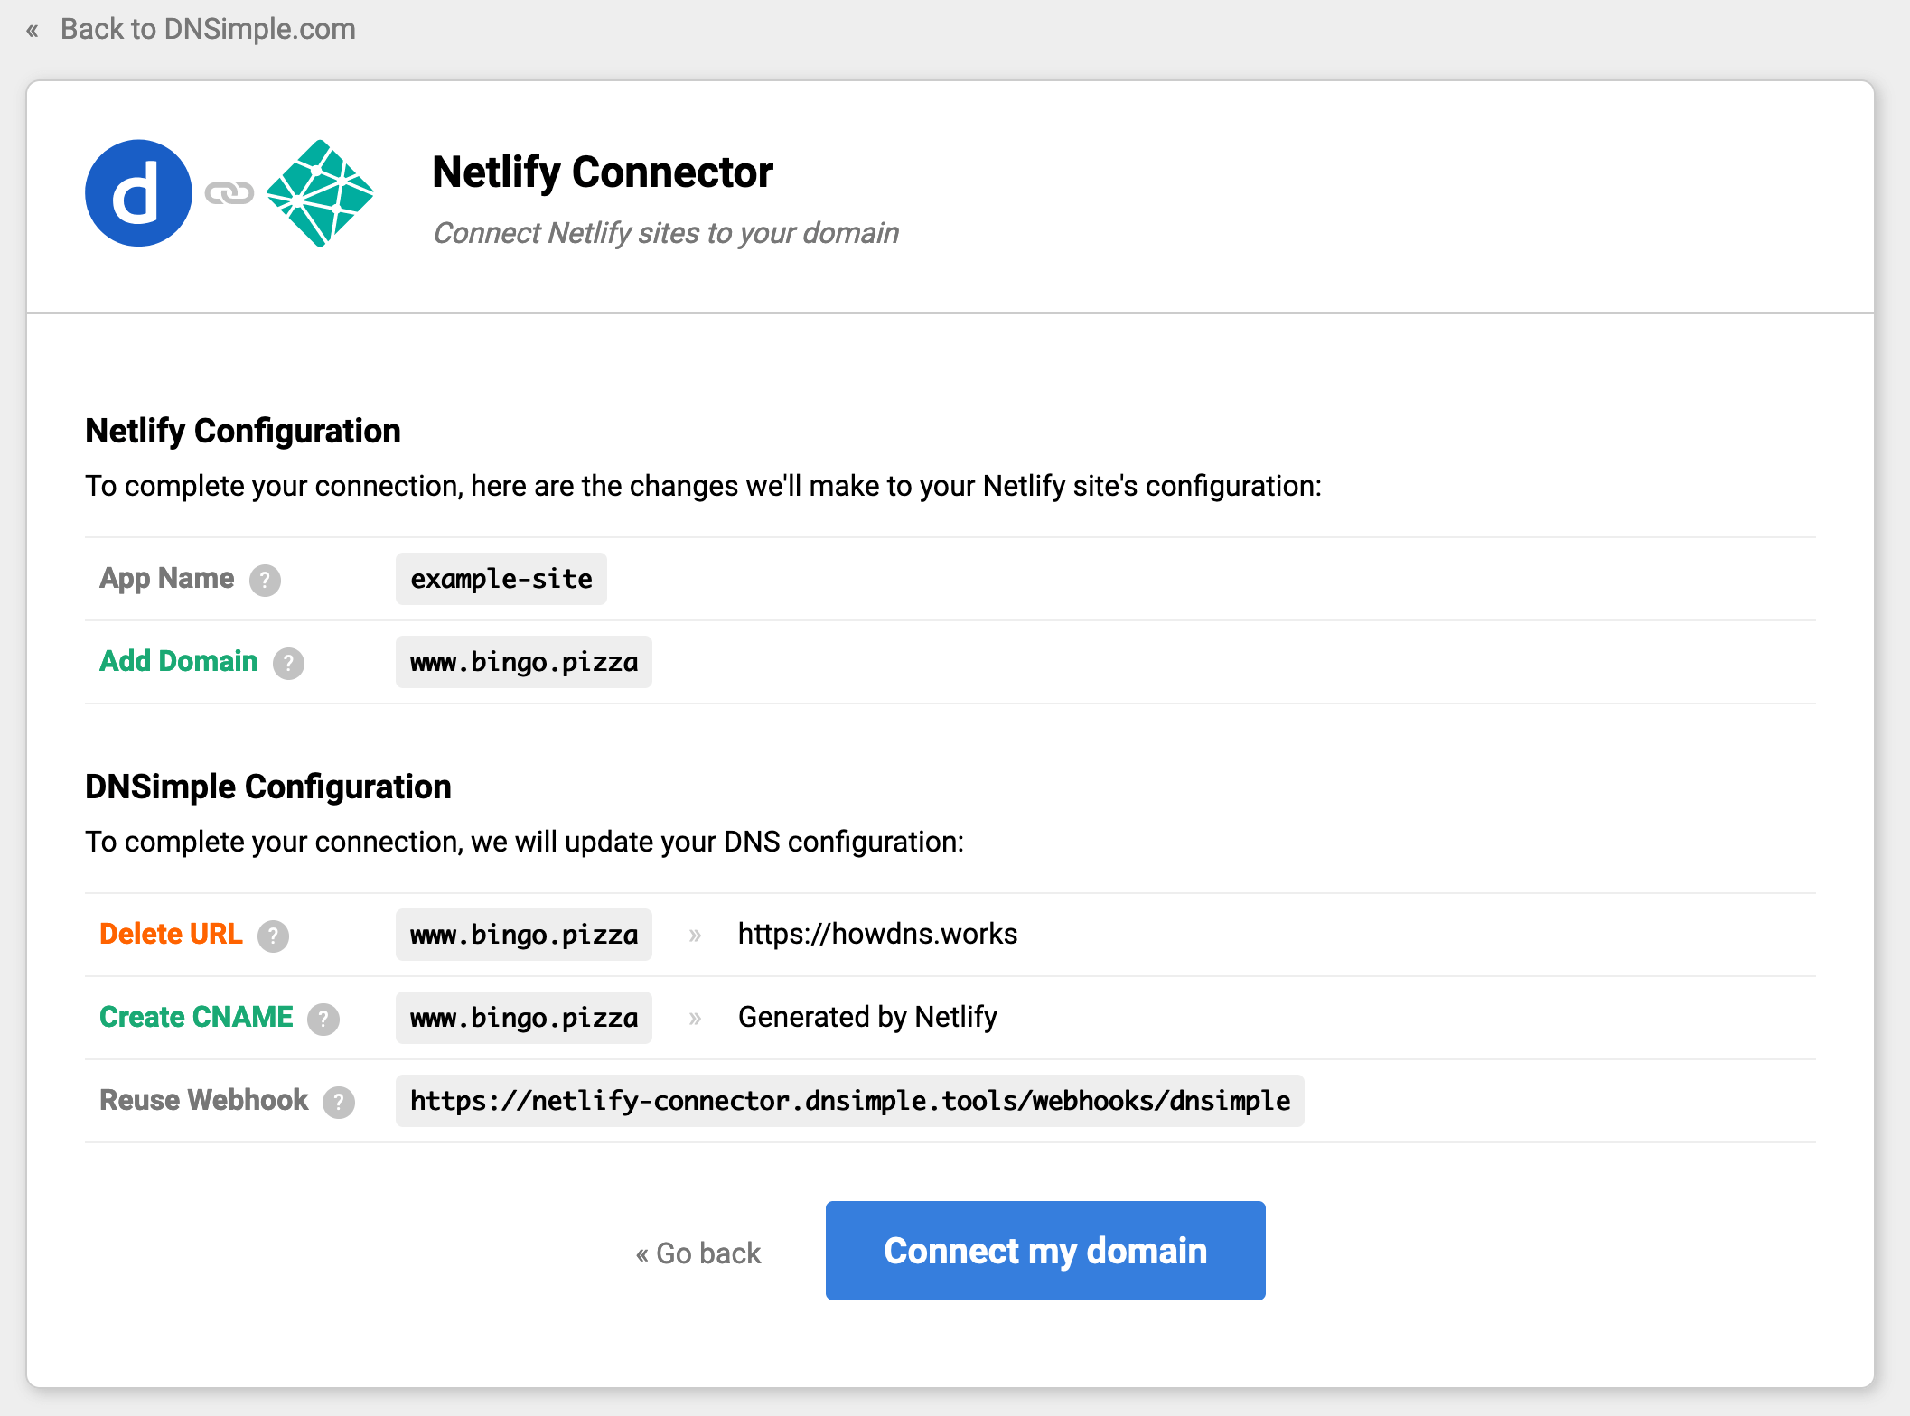Click the chain link icon between logos
The height and width of the screenshot is (1416, 1910).
pyautogui.click(x=229, y=192)
